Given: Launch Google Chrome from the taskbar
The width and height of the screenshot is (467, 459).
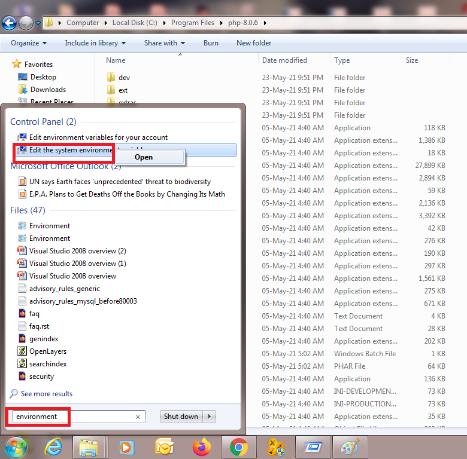Looking at the screenshot, I should pyautogui.click(x=239, y=447).
